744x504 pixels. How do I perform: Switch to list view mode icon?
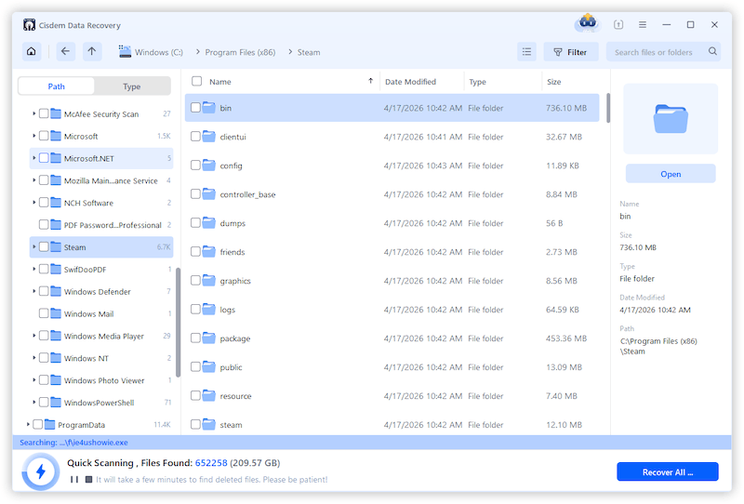click(526, 52)
